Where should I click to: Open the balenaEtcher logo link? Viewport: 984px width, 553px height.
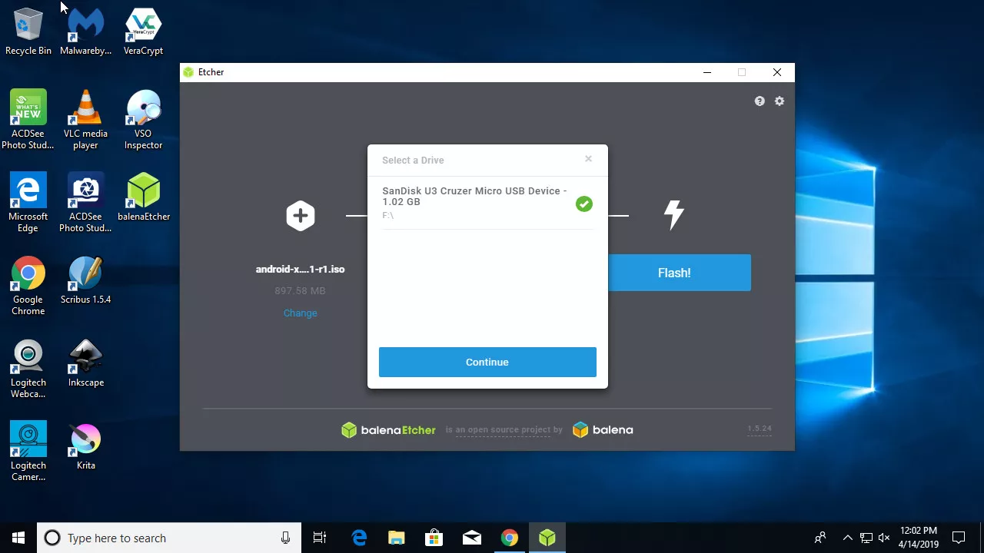point(388,430)
